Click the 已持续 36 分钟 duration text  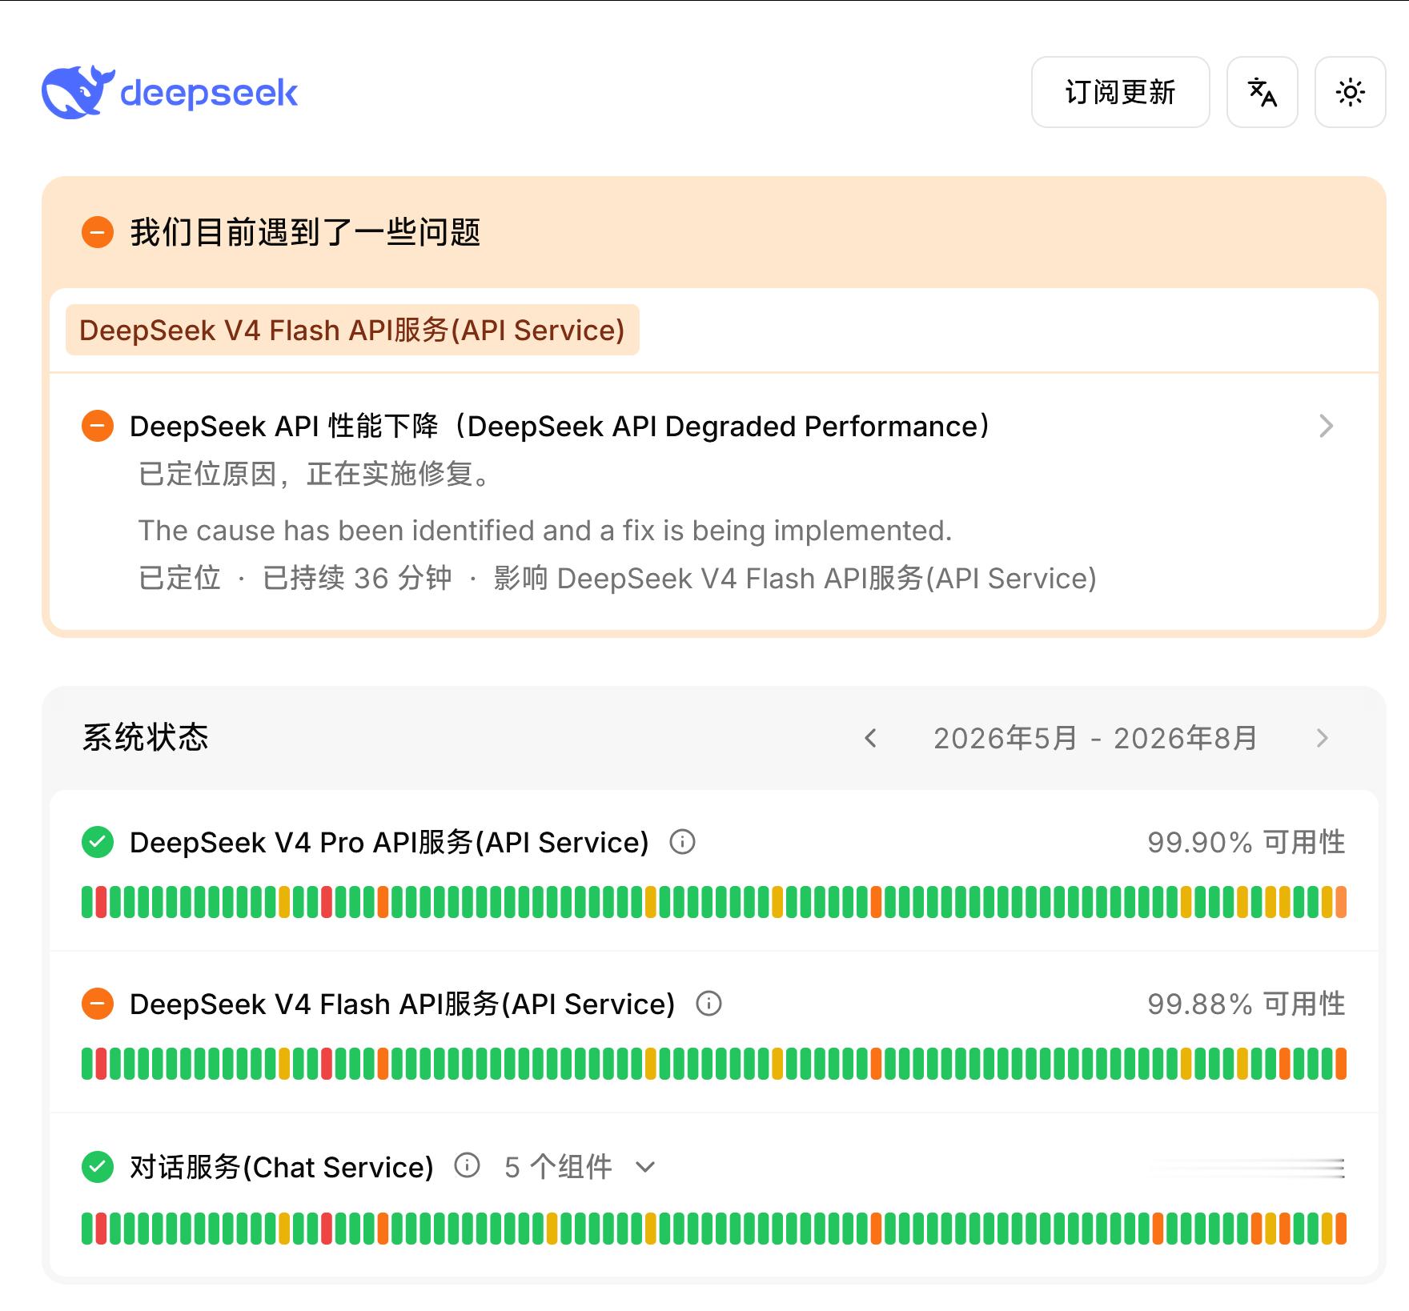pos(357,578)
